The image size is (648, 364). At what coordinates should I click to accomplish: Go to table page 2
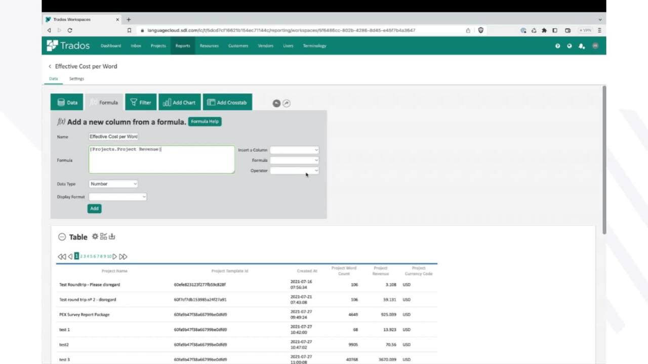click(x=82, y=256)
